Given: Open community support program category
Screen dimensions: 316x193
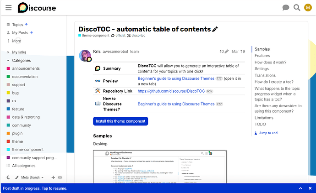Looking at the screenshot, I should tap(35, 158).
